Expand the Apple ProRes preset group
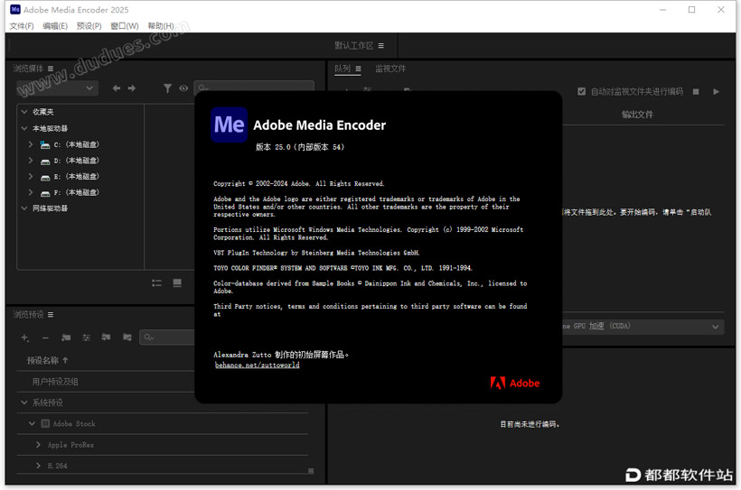The width and height of the screenshot is (741, 490). [x=38, y=445]
